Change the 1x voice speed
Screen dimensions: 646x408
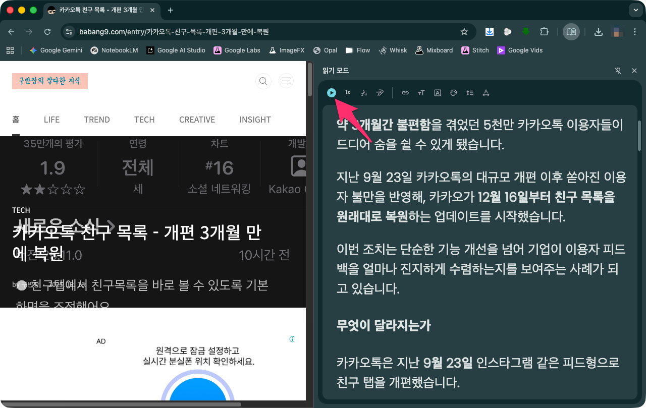point(348,93)
